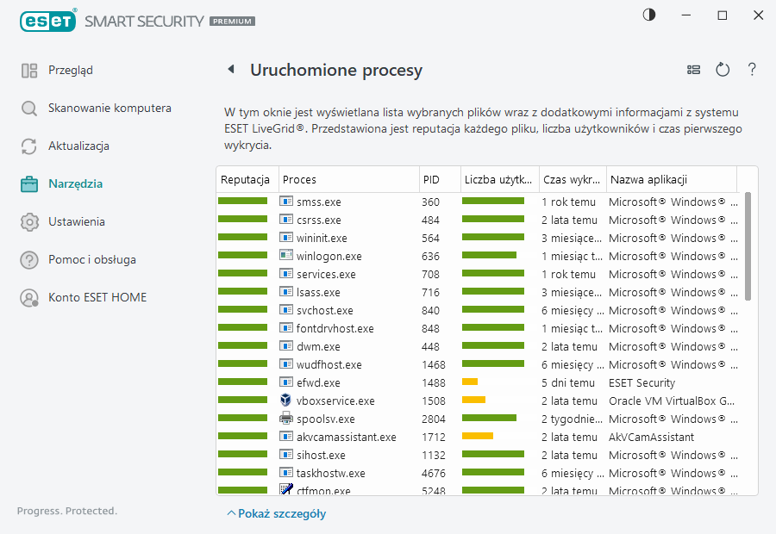Screen dimensions: 776x534
Task: Open the help question mark icon
Action: point(752,70)
